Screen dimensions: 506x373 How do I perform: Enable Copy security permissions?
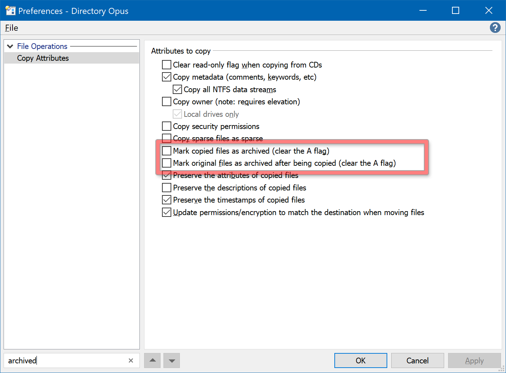pyautogui.click(x=167, y=126)
